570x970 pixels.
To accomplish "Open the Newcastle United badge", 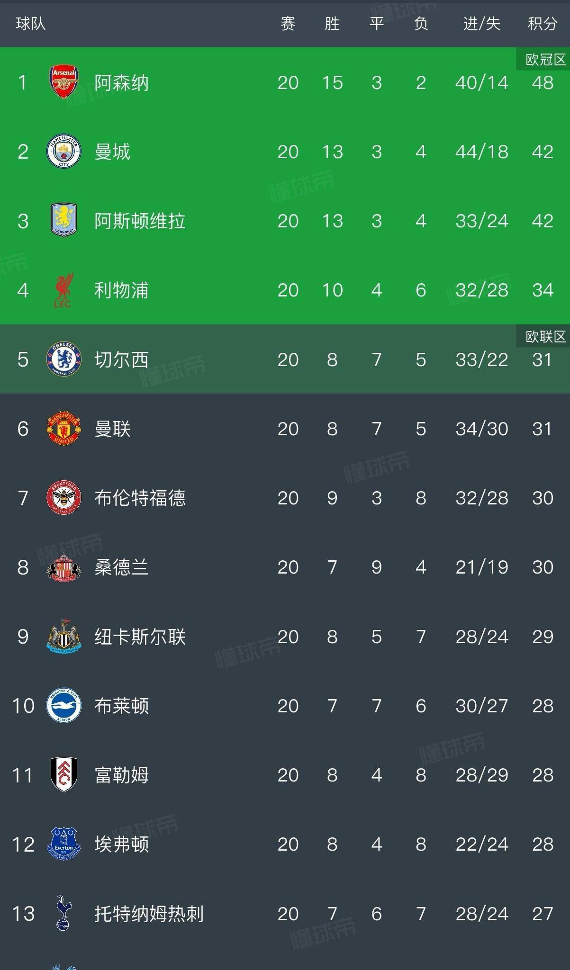I will 63,636.
